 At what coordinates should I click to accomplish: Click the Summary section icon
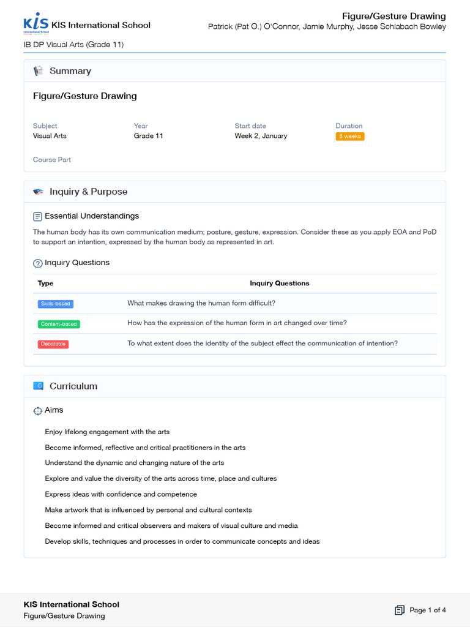[x=38, y=71]
